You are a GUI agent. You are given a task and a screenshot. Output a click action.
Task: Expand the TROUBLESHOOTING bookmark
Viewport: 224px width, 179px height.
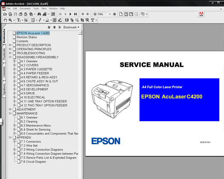coord(10,53)
